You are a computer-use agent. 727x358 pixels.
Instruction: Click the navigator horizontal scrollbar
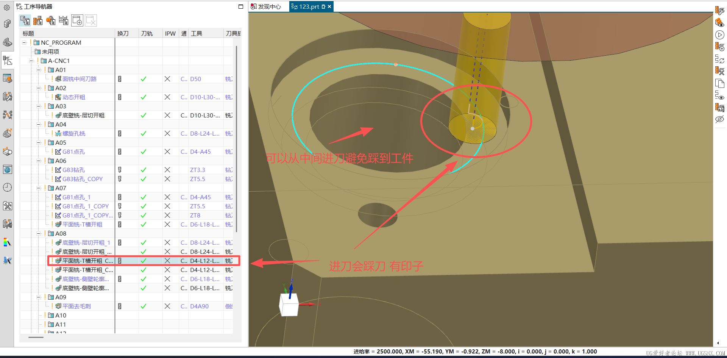point(36,337)
